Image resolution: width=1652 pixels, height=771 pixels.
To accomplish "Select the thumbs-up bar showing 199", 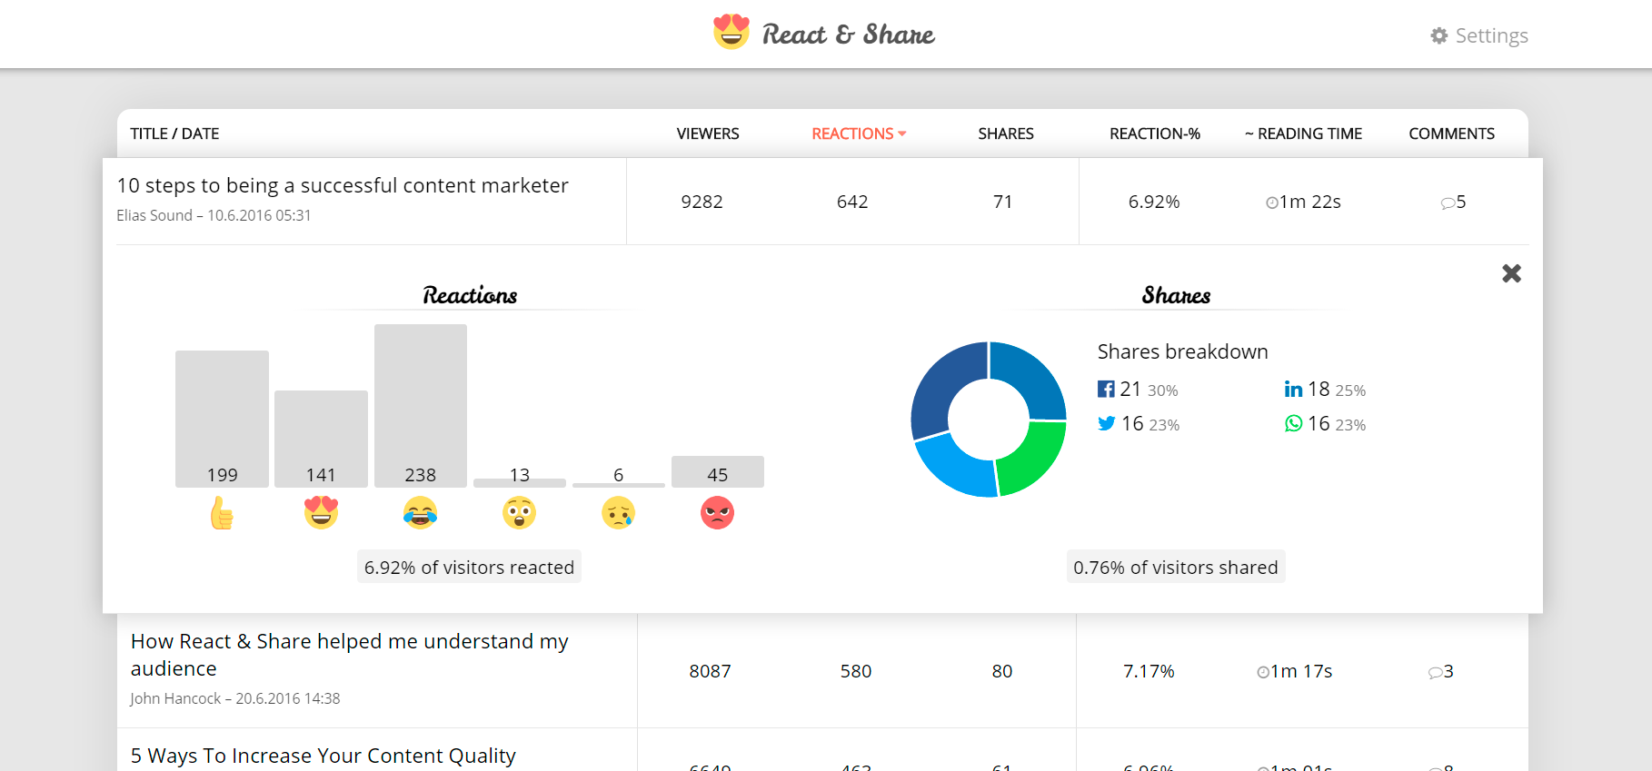I will tap(222, 419).
